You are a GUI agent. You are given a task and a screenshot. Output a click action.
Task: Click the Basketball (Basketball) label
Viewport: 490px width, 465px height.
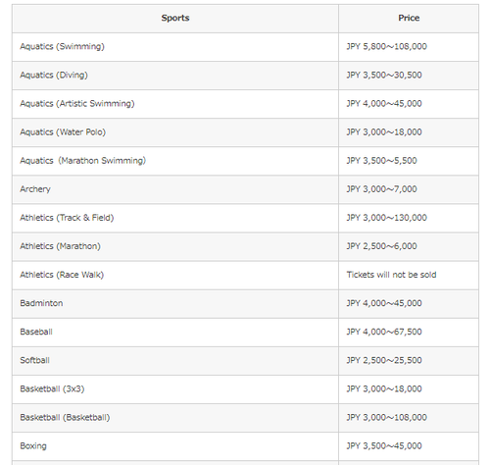[65, 417]
